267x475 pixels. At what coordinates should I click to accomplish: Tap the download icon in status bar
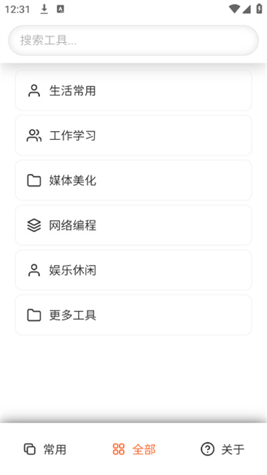(x=44, y=9)
